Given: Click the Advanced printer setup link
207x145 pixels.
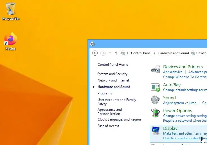Looking at the screenshot, I should pos(198,72).
